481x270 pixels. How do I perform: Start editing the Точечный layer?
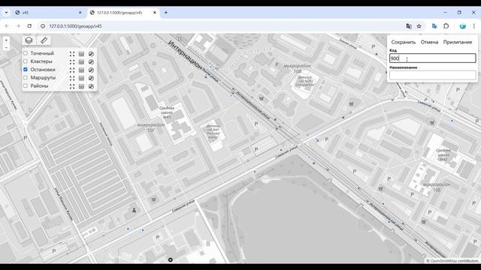91,54
